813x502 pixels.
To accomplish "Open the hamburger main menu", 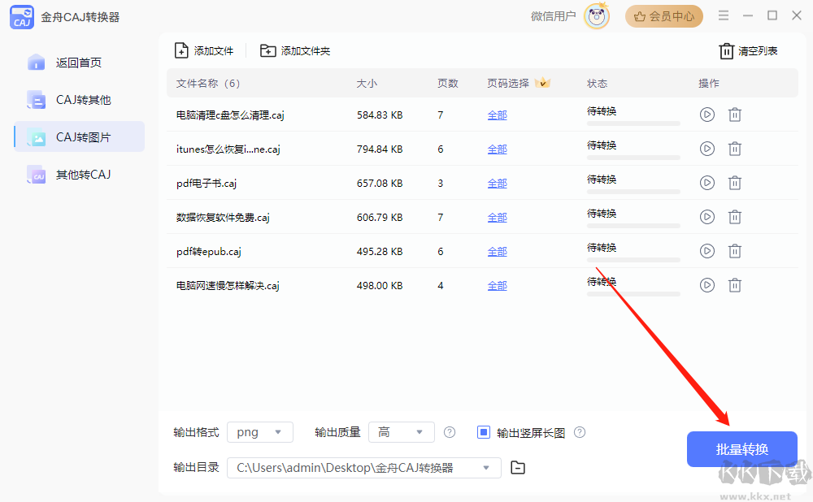I will pyautogui.click(x=724, y=15).
